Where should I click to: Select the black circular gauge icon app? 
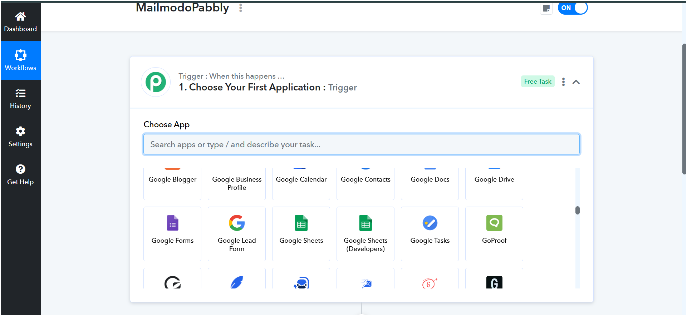(172, 278)
